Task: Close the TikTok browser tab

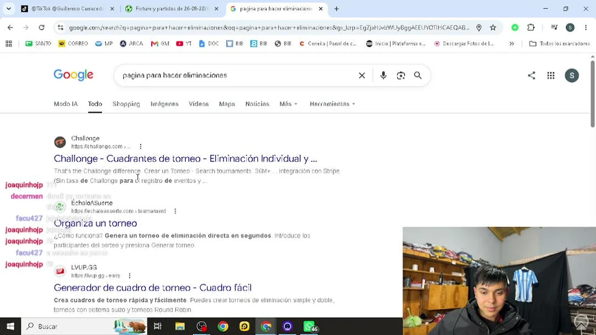Action: 112,8
